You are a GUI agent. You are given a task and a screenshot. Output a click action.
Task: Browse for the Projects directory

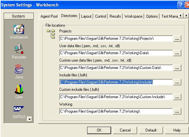(x=177, y=39)
